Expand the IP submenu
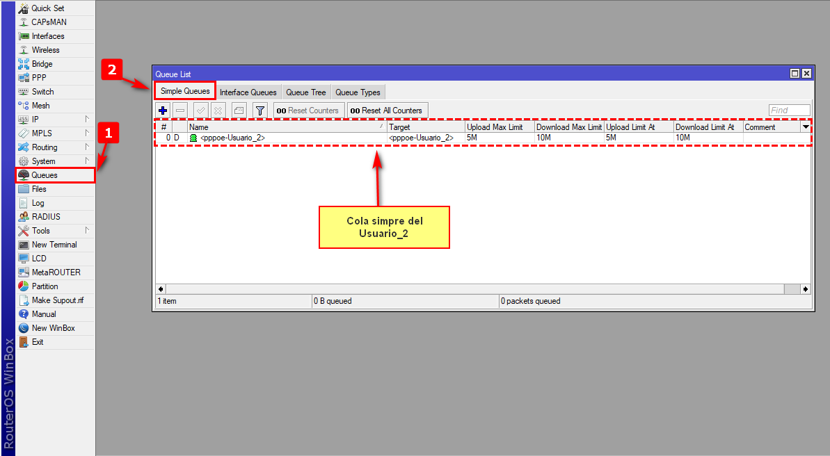The image size is (830, 456). click(x=35, y=120)
